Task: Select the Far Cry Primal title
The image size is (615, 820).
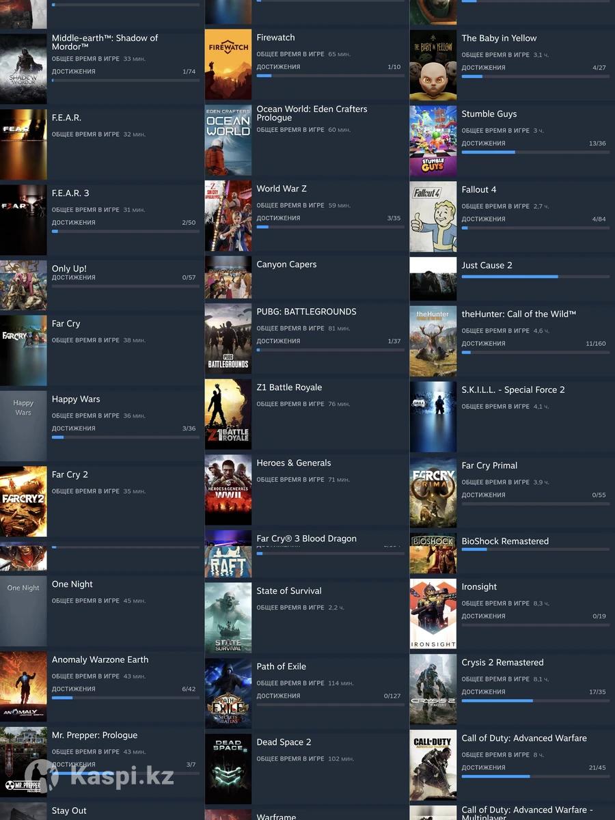Action: click(489, 465)
